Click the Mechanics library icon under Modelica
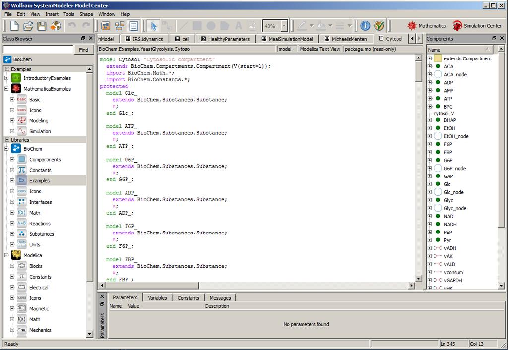Image resolution: width=508 pixels, height=350 pixels. click(22, 330)
